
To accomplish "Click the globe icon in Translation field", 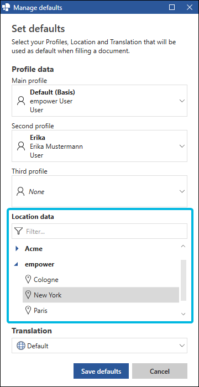I will [21, 346].
